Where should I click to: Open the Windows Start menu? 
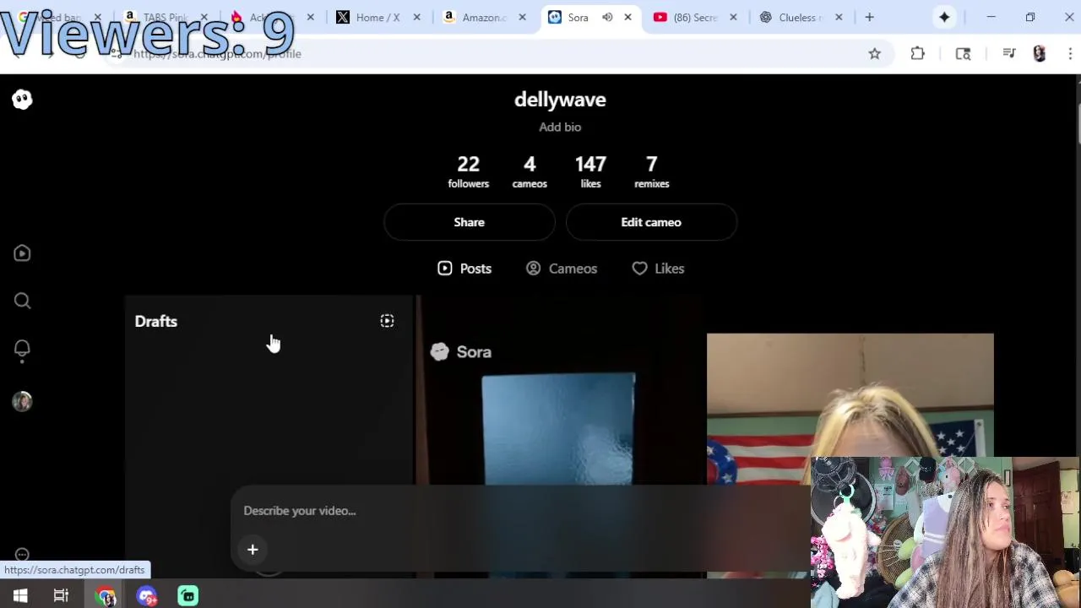[x=20, y=596]
